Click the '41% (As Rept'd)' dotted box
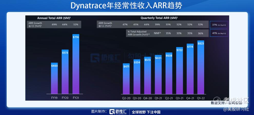The height and width of the screenshot is (115, 254). click(219, 33)
